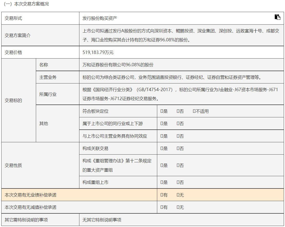Click the 构成关联交易 label
285x227 pixels.
(x=96, y=149)
